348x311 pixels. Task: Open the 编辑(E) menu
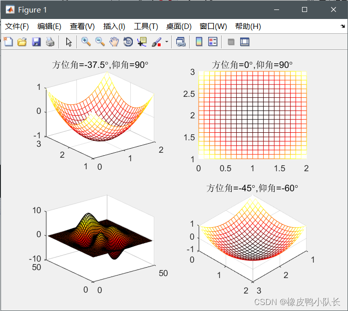(x=49, y=26)
